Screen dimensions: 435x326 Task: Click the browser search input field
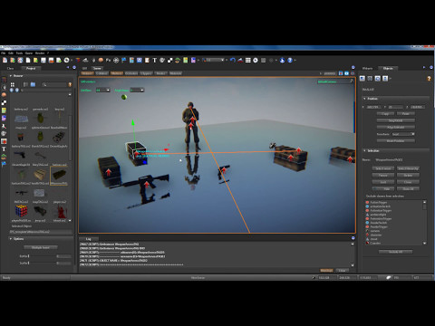click(x=54, y=84)
